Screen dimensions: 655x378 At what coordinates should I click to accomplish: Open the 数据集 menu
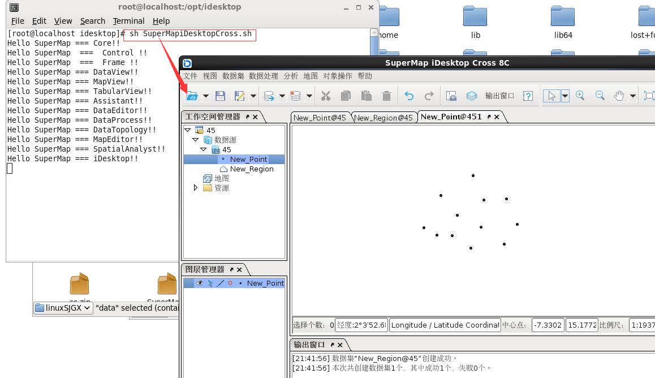233,76
